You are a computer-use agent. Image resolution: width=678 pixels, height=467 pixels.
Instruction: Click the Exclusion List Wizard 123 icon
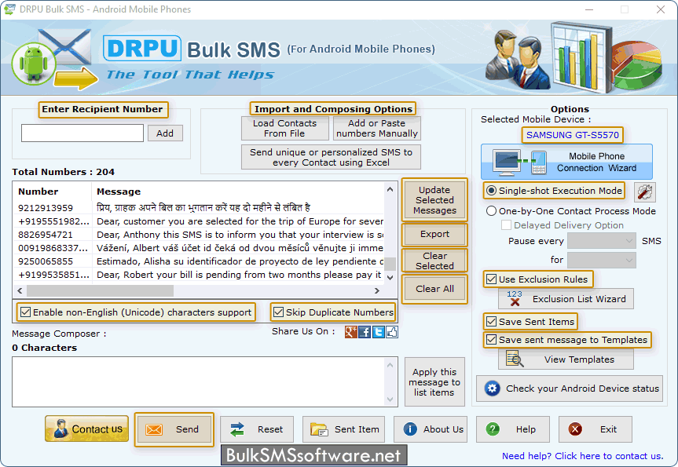click(x=514, y=298)
